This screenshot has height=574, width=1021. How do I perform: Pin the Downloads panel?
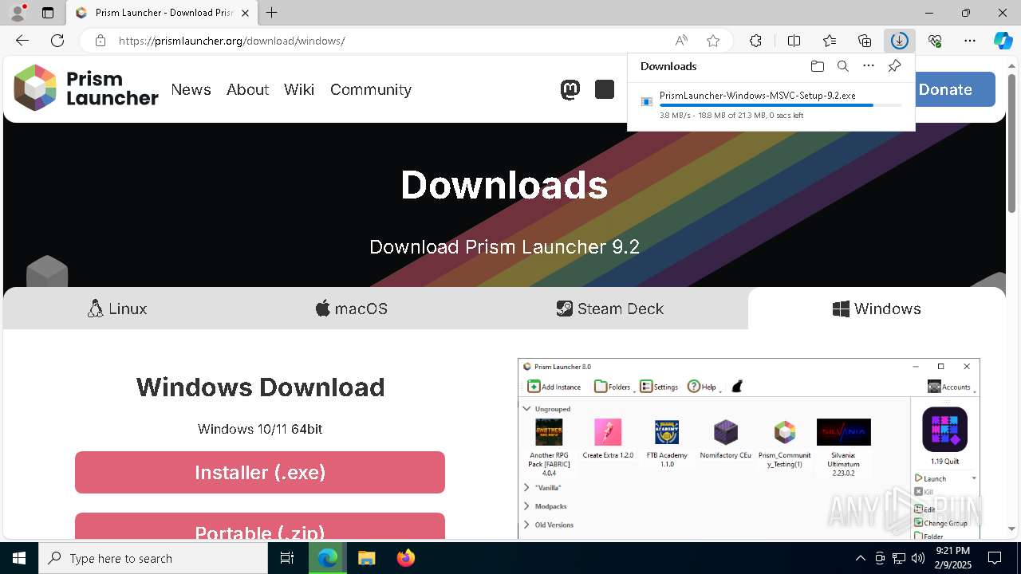(x=894, y=66)
